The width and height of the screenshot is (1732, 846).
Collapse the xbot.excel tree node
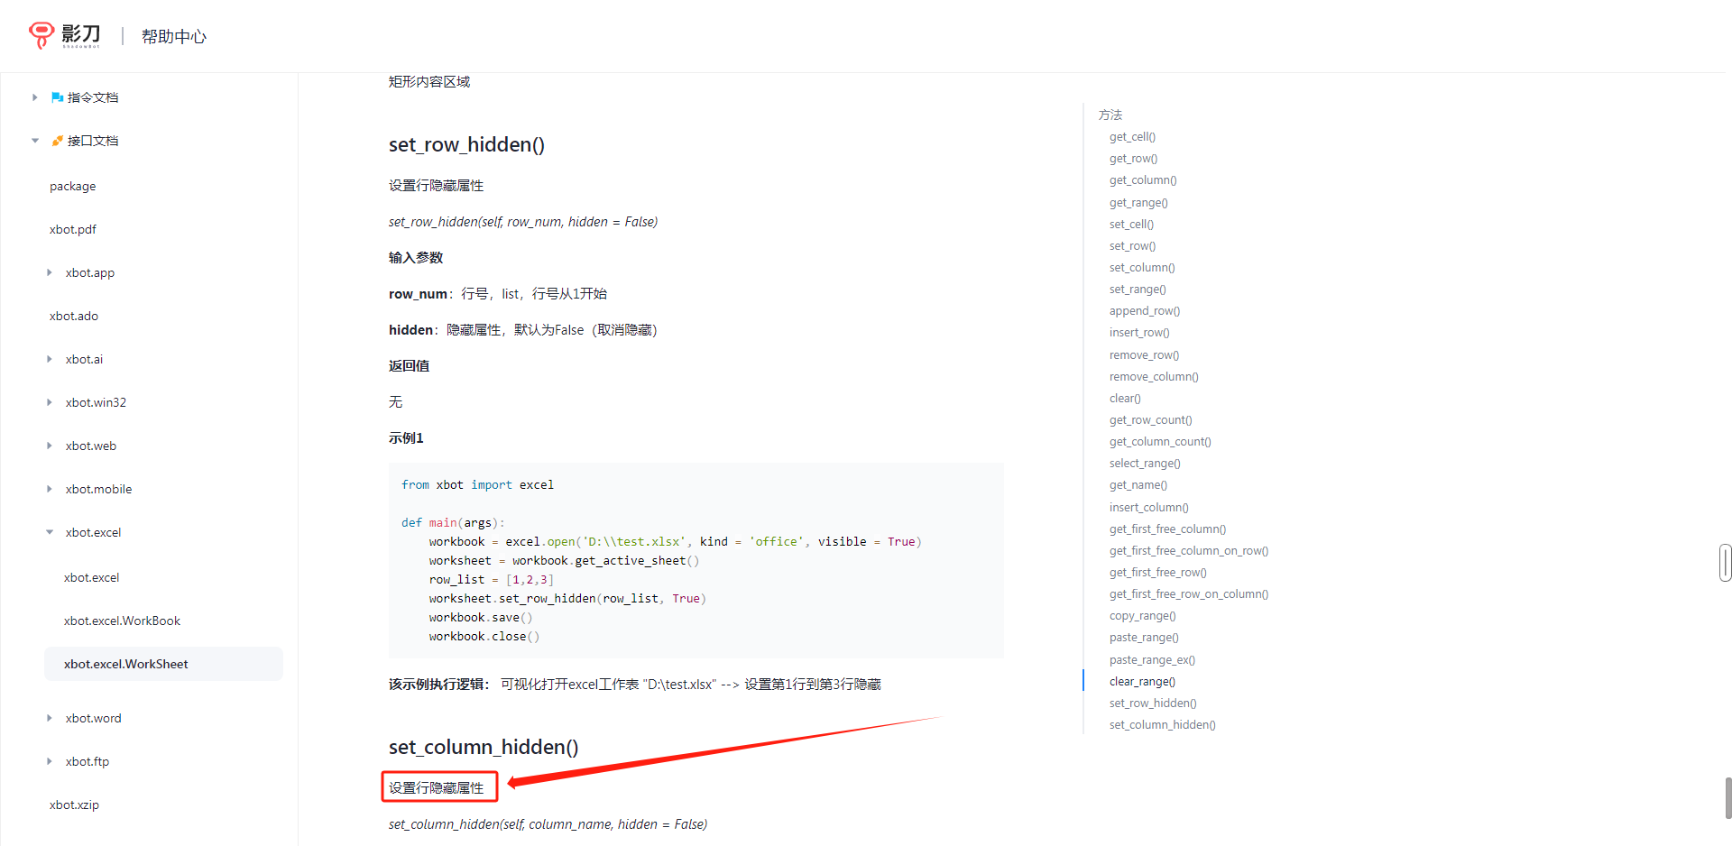click(50, 532)
